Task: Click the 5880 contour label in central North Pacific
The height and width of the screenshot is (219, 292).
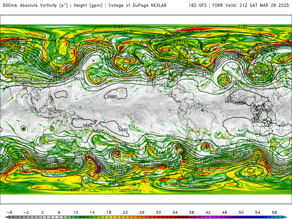Action: coord(112,97)
